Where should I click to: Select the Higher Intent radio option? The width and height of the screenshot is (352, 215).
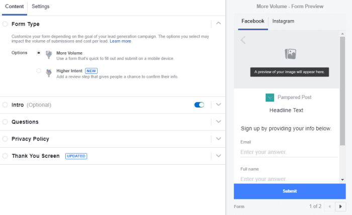coord(39,71)
